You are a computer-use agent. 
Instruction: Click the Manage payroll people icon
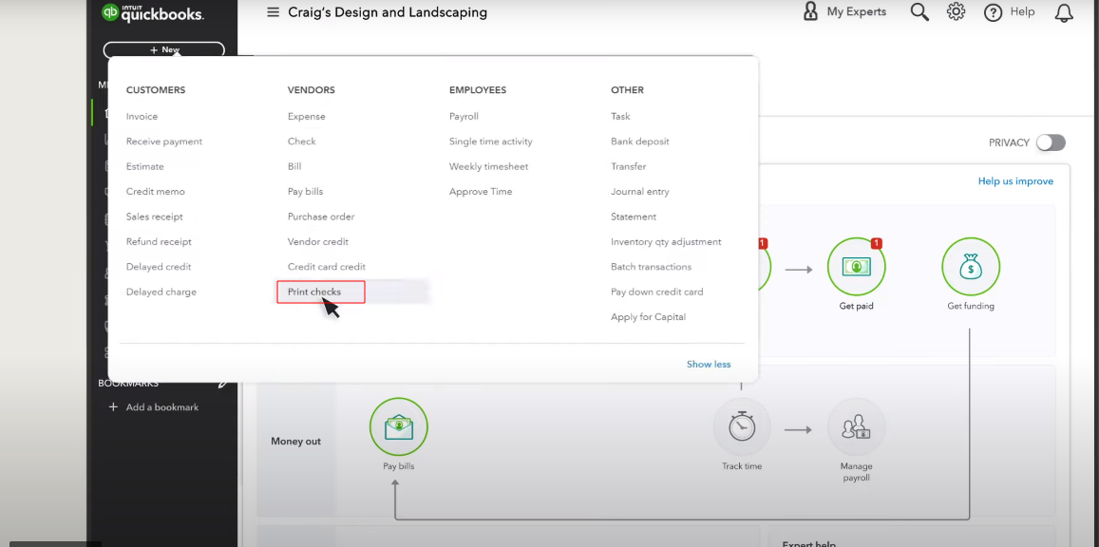point(857,427)
